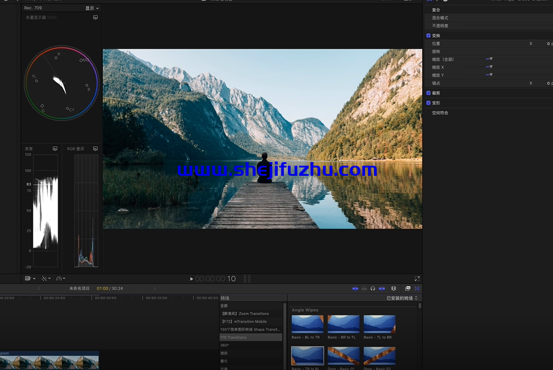The image size is (553, 370).
Task: Select the 叠化 dissolves category
Action: pos(251,361)
